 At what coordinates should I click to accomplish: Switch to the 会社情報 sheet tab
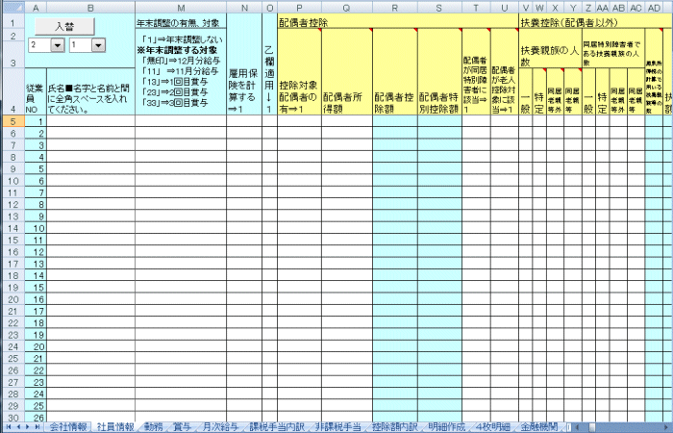coord(68,426)
